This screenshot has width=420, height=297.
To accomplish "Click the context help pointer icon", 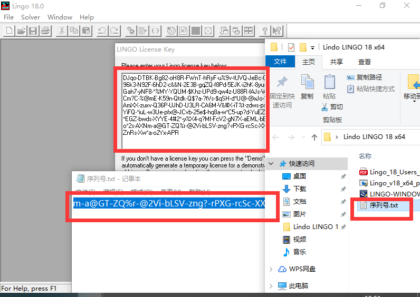I will (277, 31).
